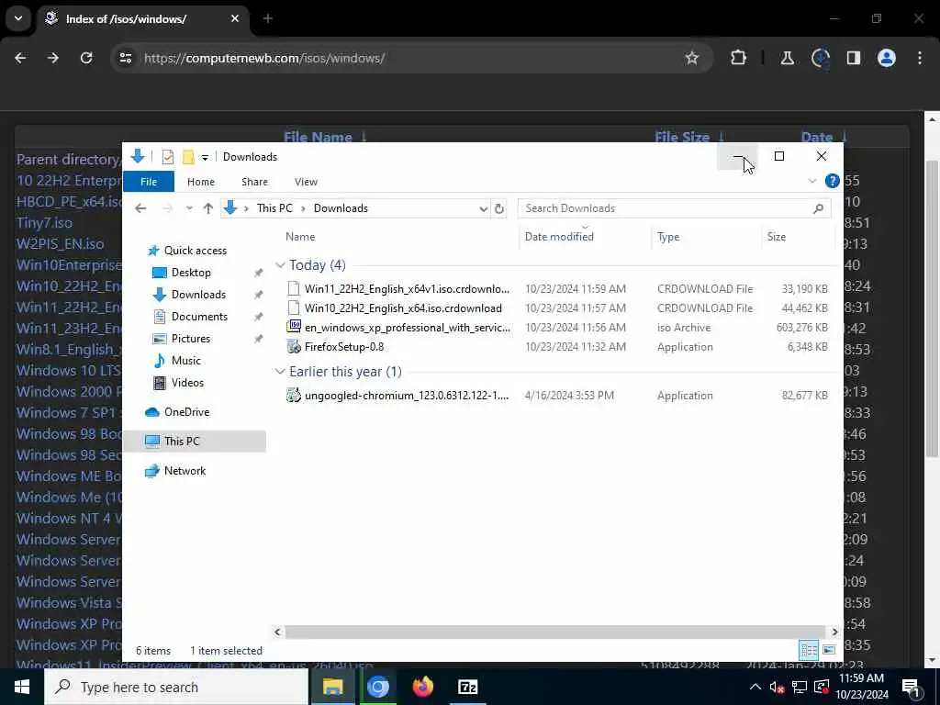Open Tiny7.iso link in browser
The width and height of the screenshot is (940, 705).
point(44,222)
